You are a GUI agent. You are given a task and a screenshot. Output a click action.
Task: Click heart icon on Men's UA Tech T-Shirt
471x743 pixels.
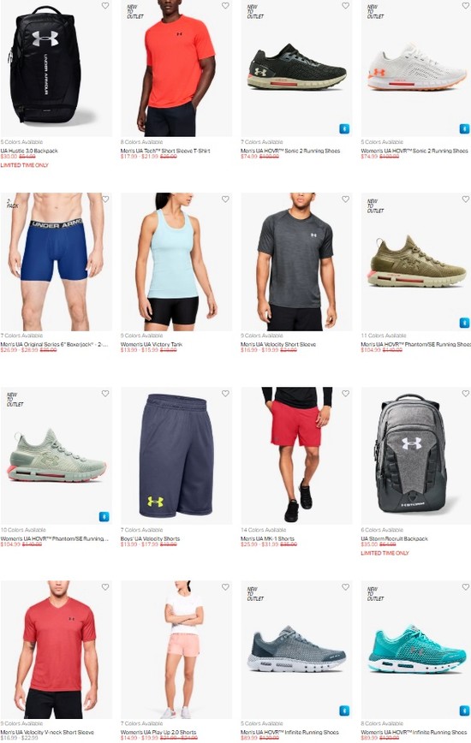pyautogui.click(x=225, y=6)
